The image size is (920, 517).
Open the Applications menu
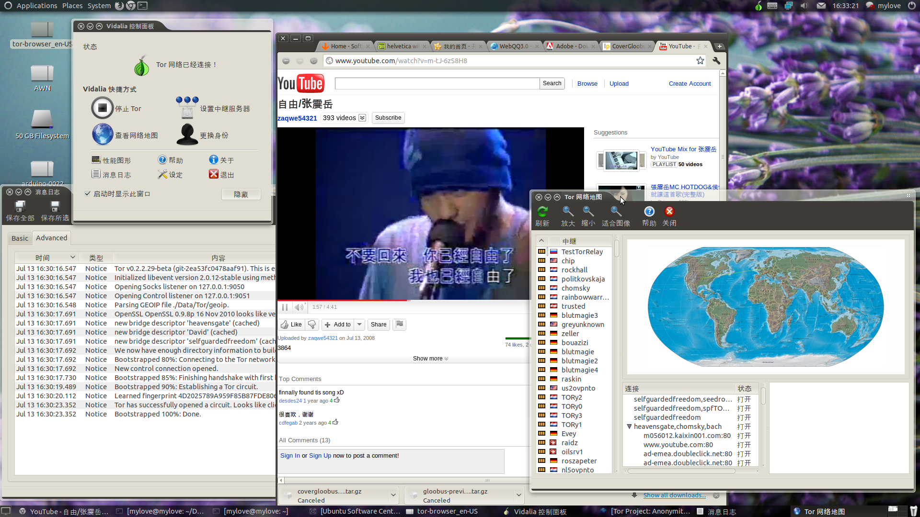coord(37,6)
